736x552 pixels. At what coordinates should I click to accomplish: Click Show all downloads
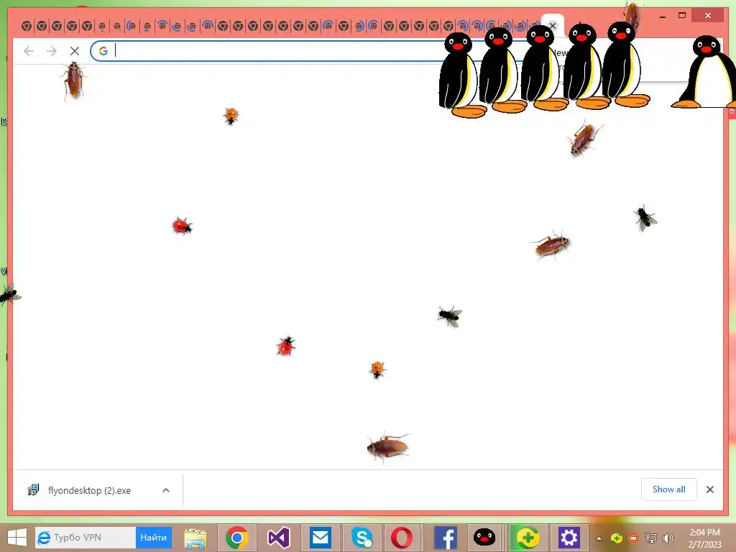668,489
